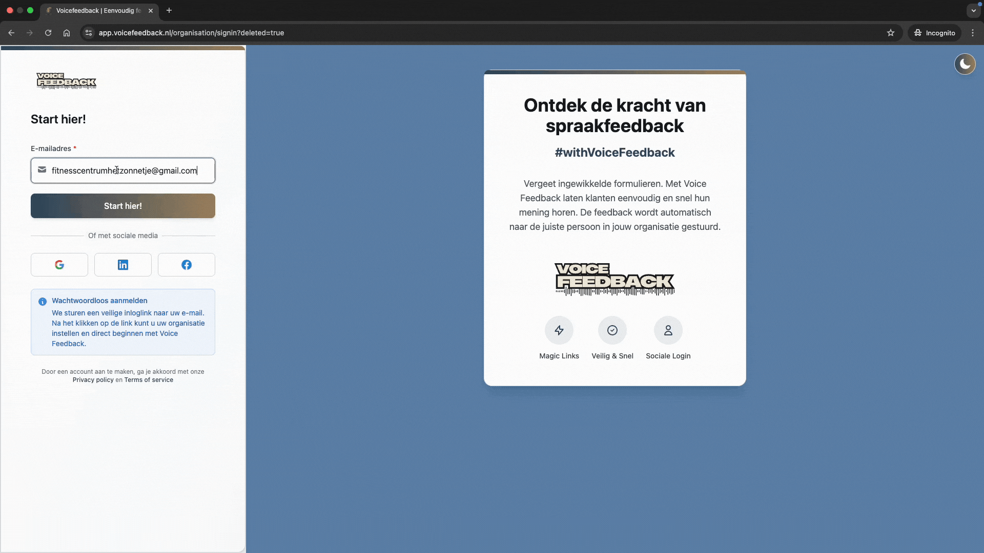Click the Veilig & Snel checkmark icon
This screenshot has height=553, width=984.
tap(612, 330)
